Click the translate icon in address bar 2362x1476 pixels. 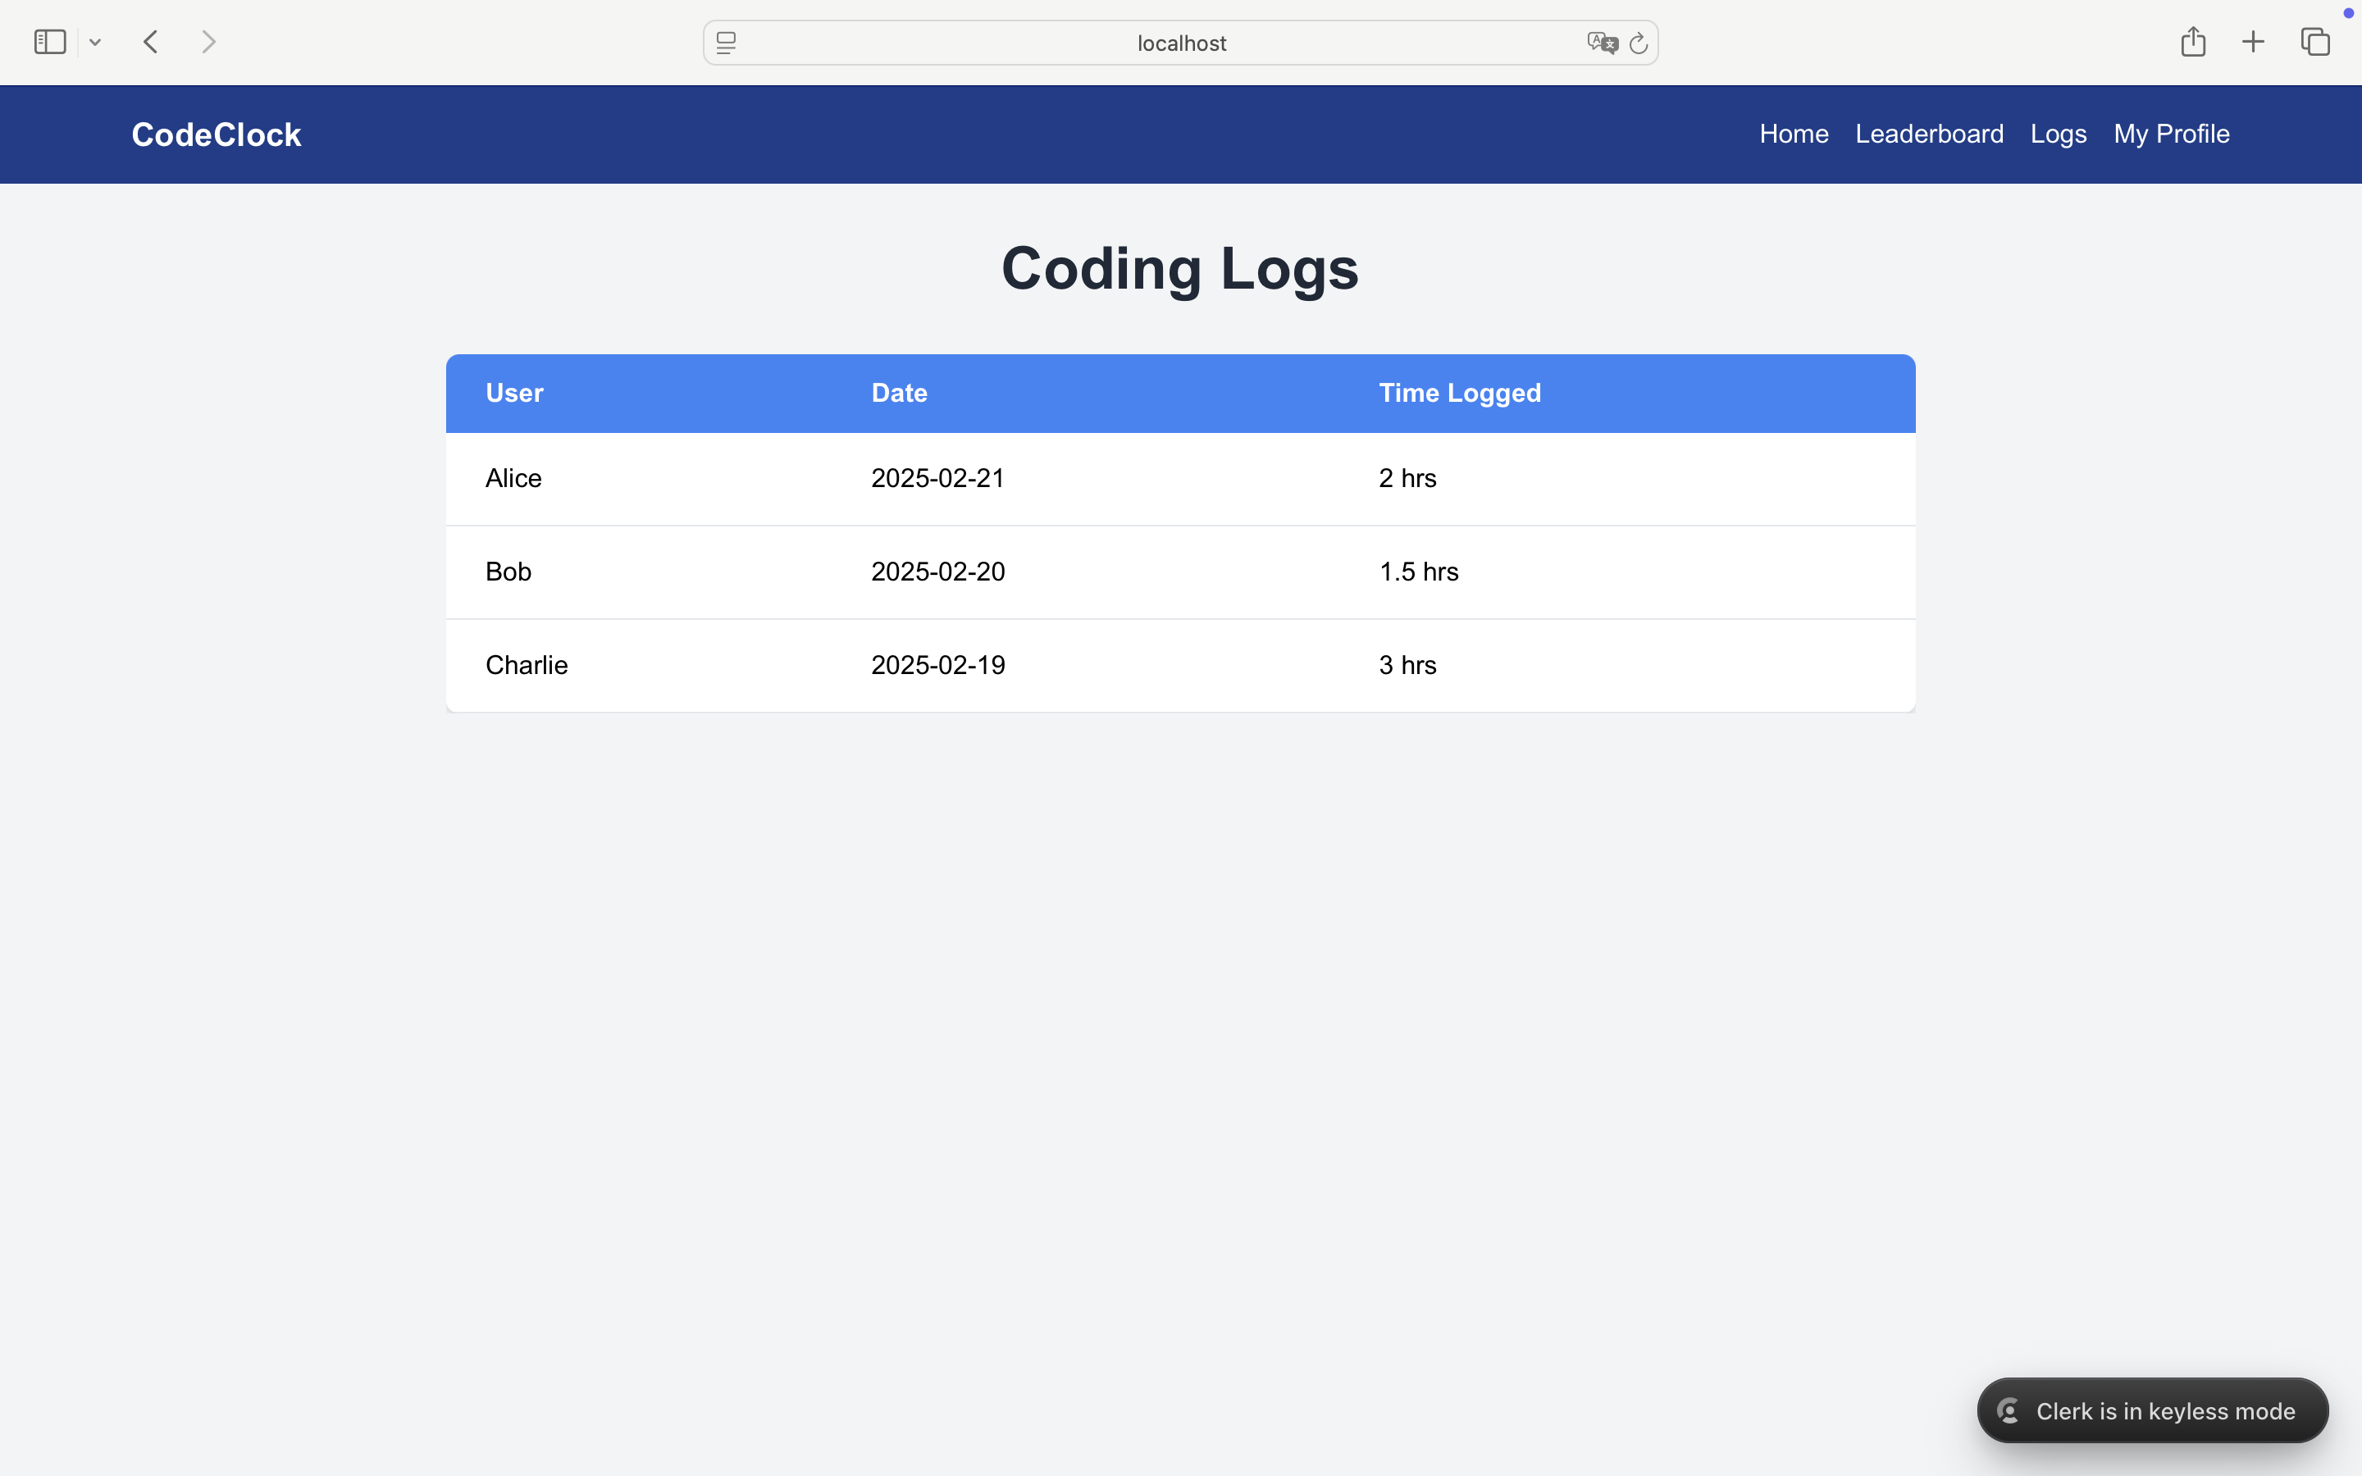click(x=1601, y=43)
